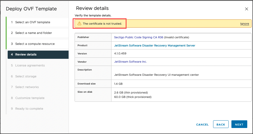Click CANCEL to abort deployment
This screenshot has width=253, height=134.
202,124
